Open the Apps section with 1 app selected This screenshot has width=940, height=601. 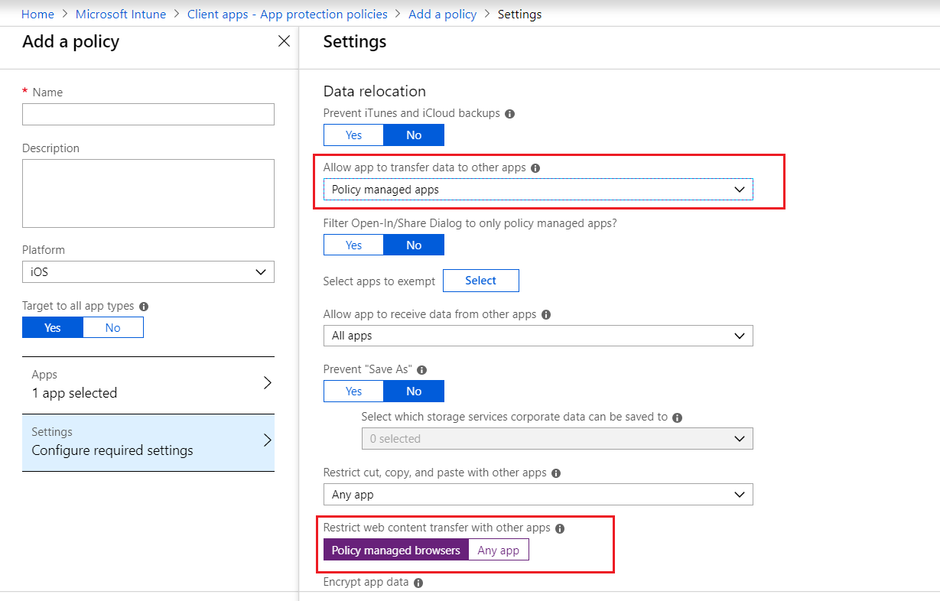[x=148, y=385]
